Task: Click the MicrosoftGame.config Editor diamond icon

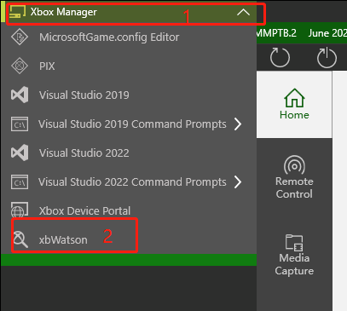Action: coord(20,37)
